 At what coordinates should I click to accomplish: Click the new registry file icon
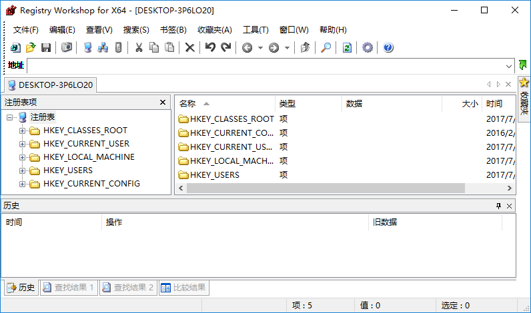[x=15, y=48]
